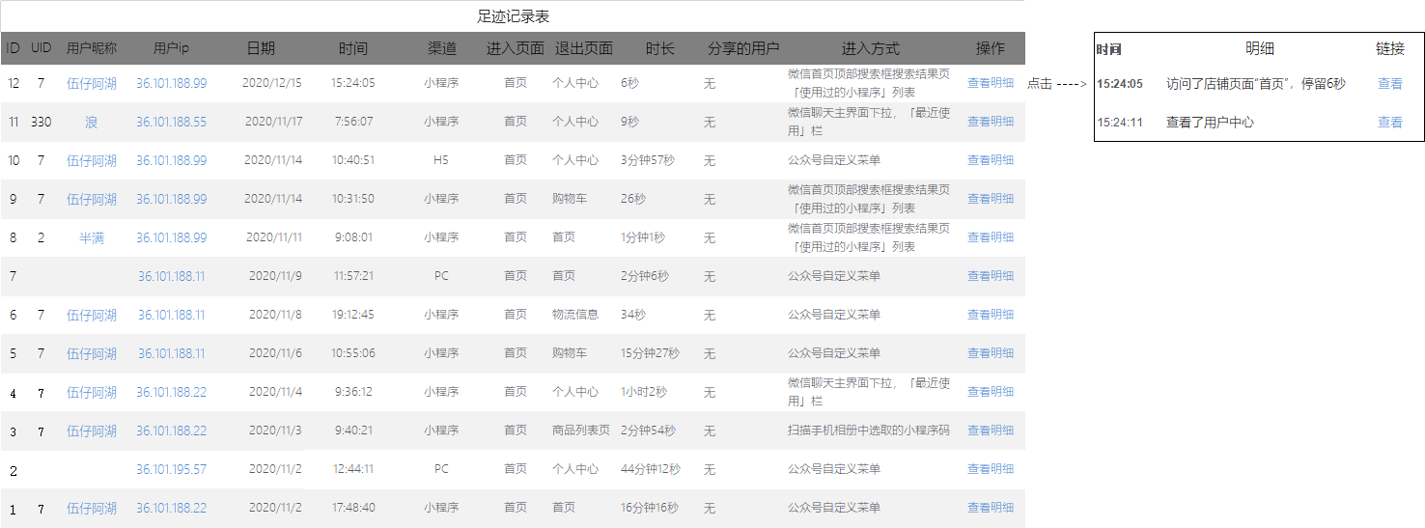Select IP address 36.101.188.55

click(x=171, y=122)
